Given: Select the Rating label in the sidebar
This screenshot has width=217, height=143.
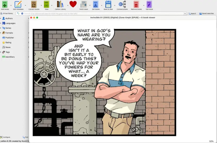Looking at the screenshot, I should click(8, 43).
